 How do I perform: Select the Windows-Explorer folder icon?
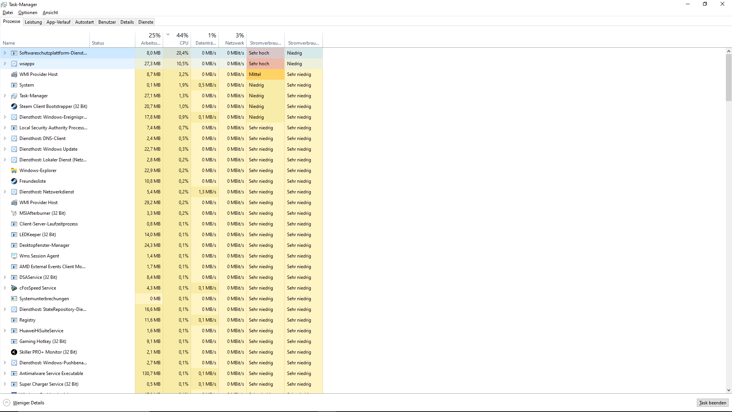pos(14,171)
